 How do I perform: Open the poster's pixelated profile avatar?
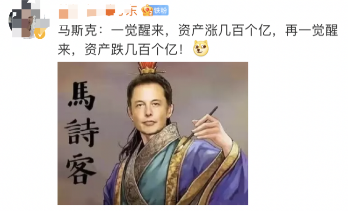click(x=29, y=21)
